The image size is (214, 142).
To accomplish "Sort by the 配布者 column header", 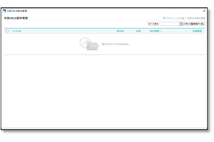I will [x=120, y=31].
